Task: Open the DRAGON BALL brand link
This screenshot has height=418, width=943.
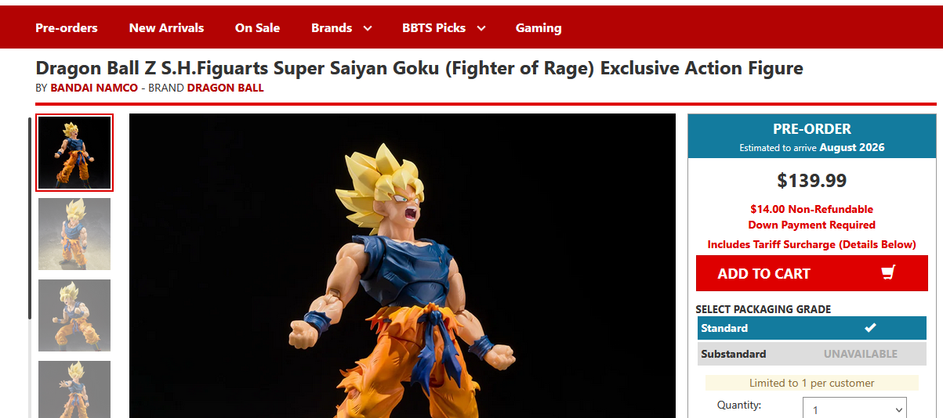Action: (226, 88)
